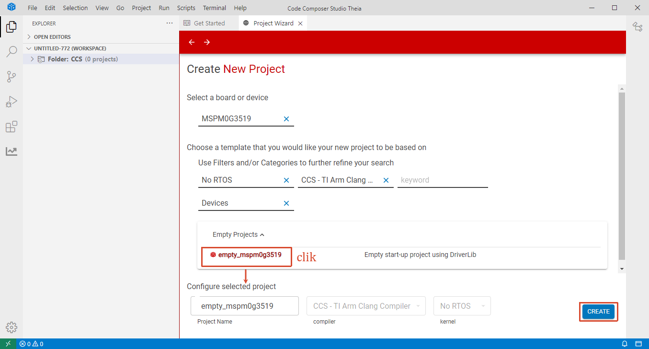This screenshot has width=649, height=349.
Task: Click the scrollbar down arrow
Action: pos(622,269)
